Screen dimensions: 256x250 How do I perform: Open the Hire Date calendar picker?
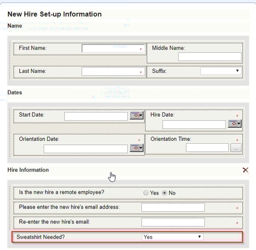235,124
